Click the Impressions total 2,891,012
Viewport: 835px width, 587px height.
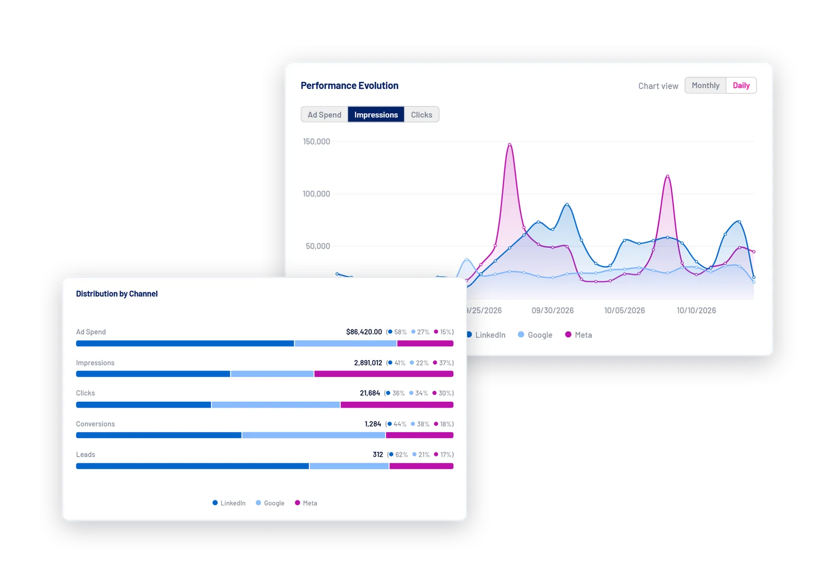point(368,363)
